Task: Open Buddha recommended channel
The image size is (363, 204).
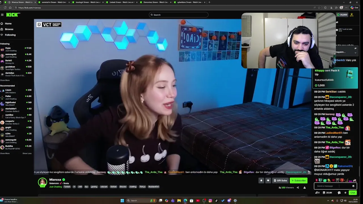Action: (x=16, y=147)
